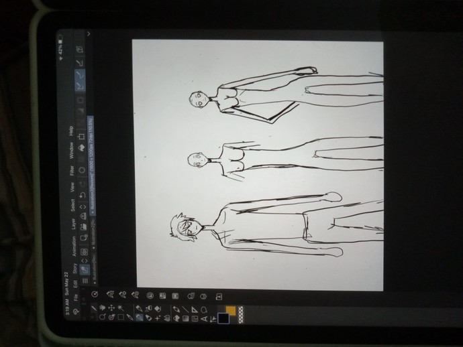Select the Pen tool
This screenshot has height=347, width=463.
(139, 308)
